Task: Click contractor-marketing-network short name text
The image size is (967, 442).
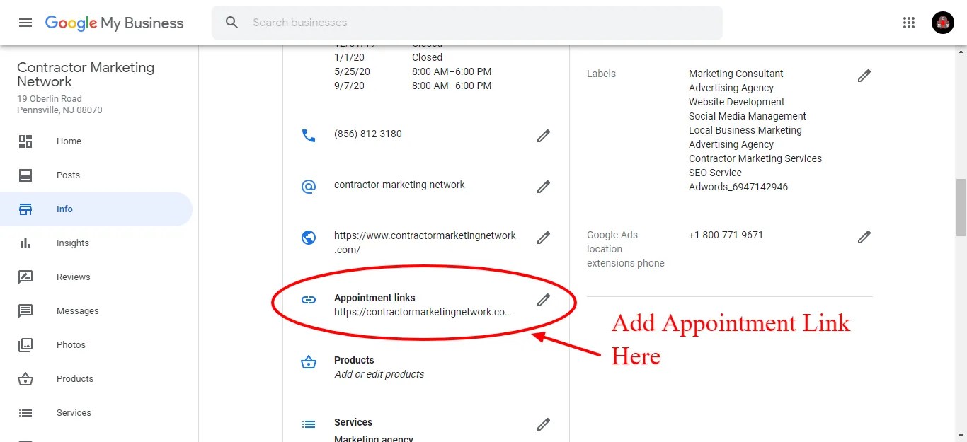Action: (x=399, y=185)
